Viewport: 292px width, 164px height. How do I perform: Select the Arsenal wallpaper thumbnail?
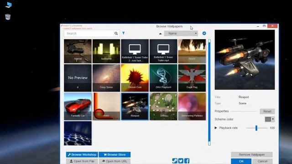point(78,51)
